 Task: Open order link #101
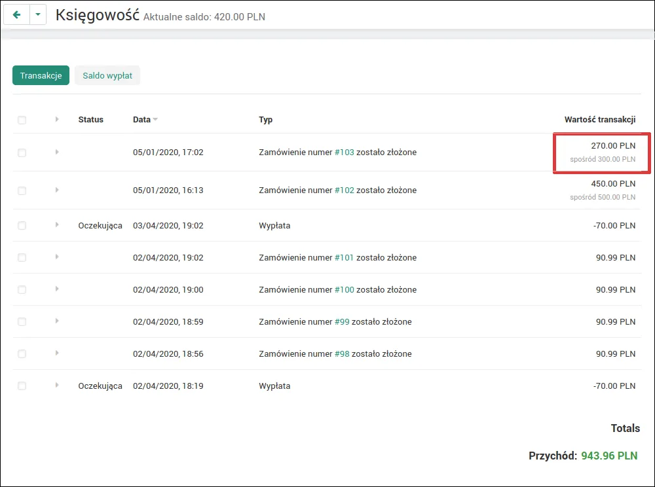tap(345, 257)
